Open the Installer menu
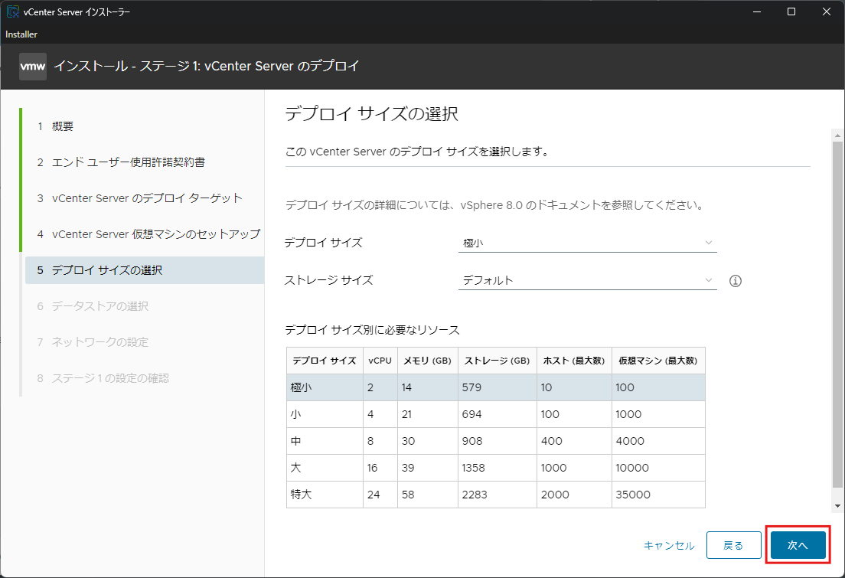Viewport: 845px width, 578px height. tap(21, 34)
